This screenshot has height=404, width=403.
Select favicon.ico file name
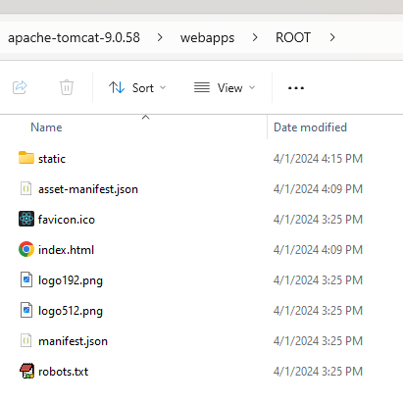pyautogui.click(x=67, y=220)
